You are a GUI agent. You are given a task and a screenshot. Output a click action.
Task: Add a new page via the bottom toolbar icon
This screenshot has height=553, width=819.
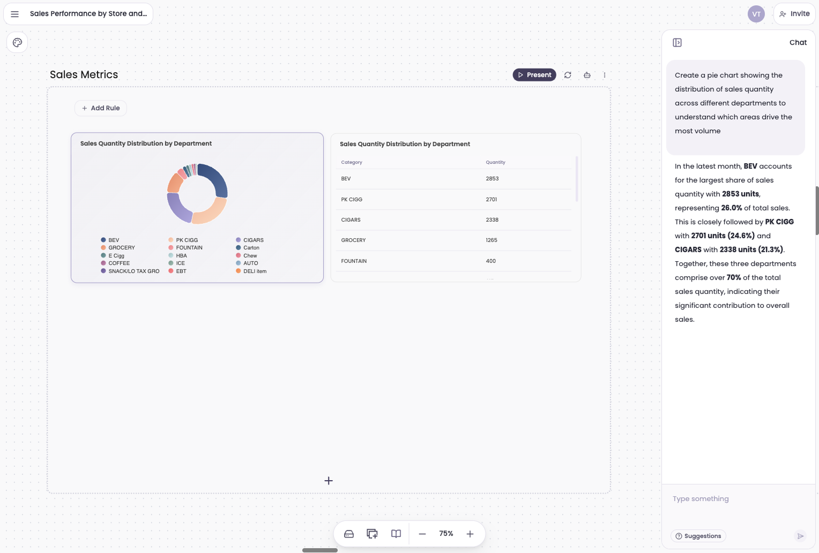372,534
